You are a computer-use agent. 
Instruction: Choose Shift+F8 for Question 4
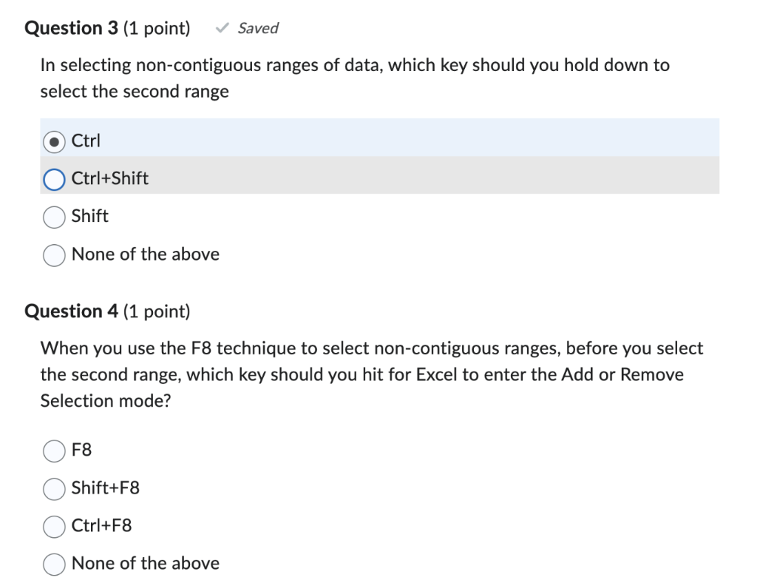tap(54, 489)
